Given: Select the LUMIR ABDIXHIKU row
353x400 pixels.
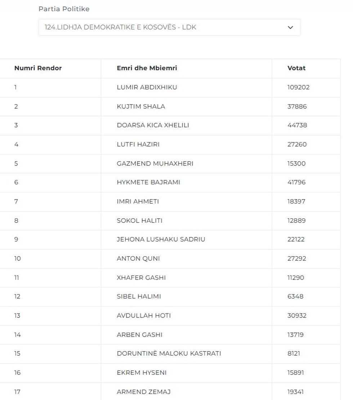Looking at the screenshot, I should click(147, 87).
